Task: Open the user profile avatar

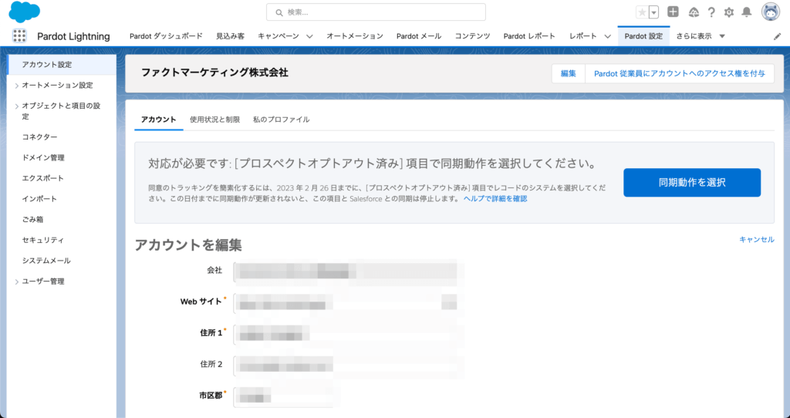Action: (x=771, y=12)
